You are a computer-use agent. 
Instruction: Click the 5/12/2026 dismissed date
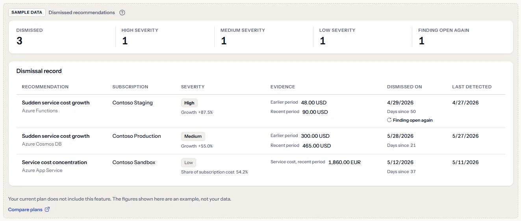(400, 163)
